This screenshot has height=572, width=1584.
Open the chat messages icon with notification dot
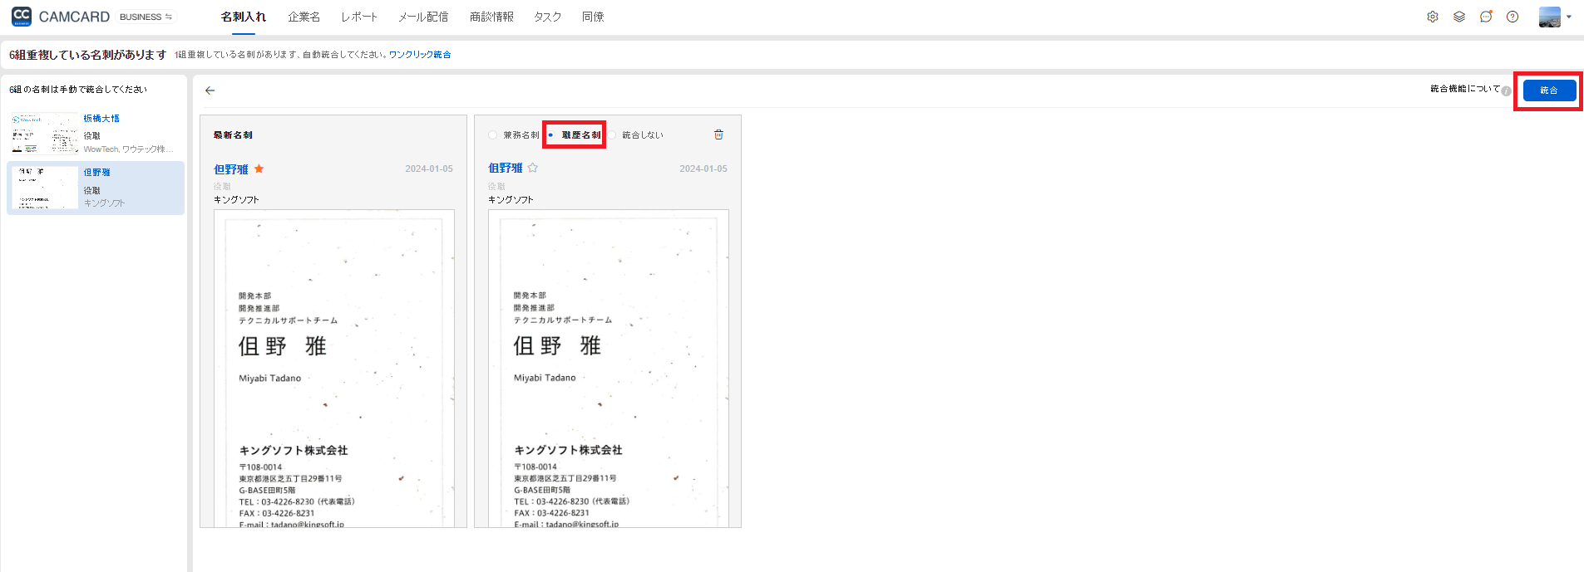[x=1486, y=17]
